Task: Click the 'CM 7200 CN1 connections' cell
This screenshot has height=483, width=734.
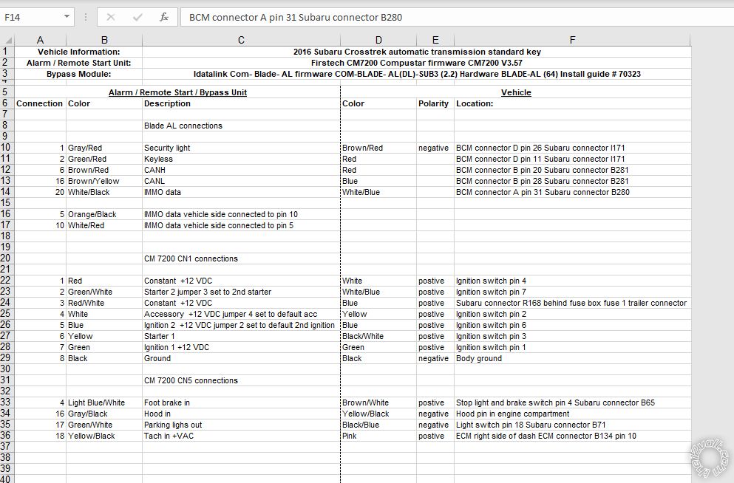Action: (241, 258)
